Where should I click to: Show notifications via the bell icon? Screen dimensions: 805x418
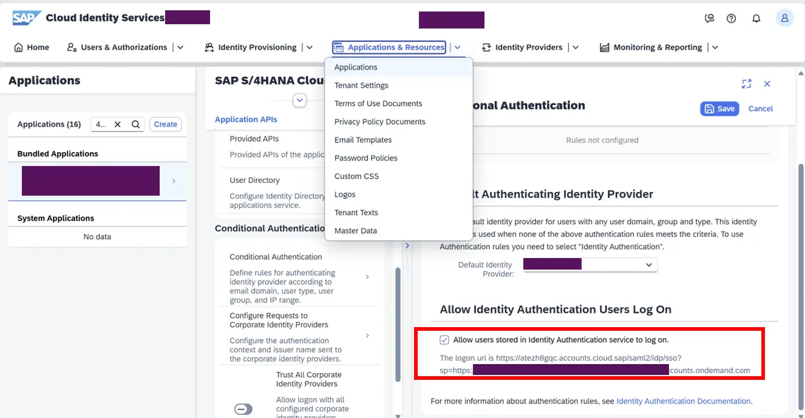[756, 18]
